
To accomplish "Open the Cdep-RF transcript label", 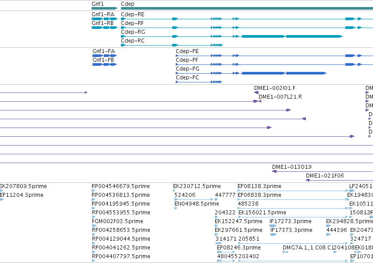I will click(132, 23).
